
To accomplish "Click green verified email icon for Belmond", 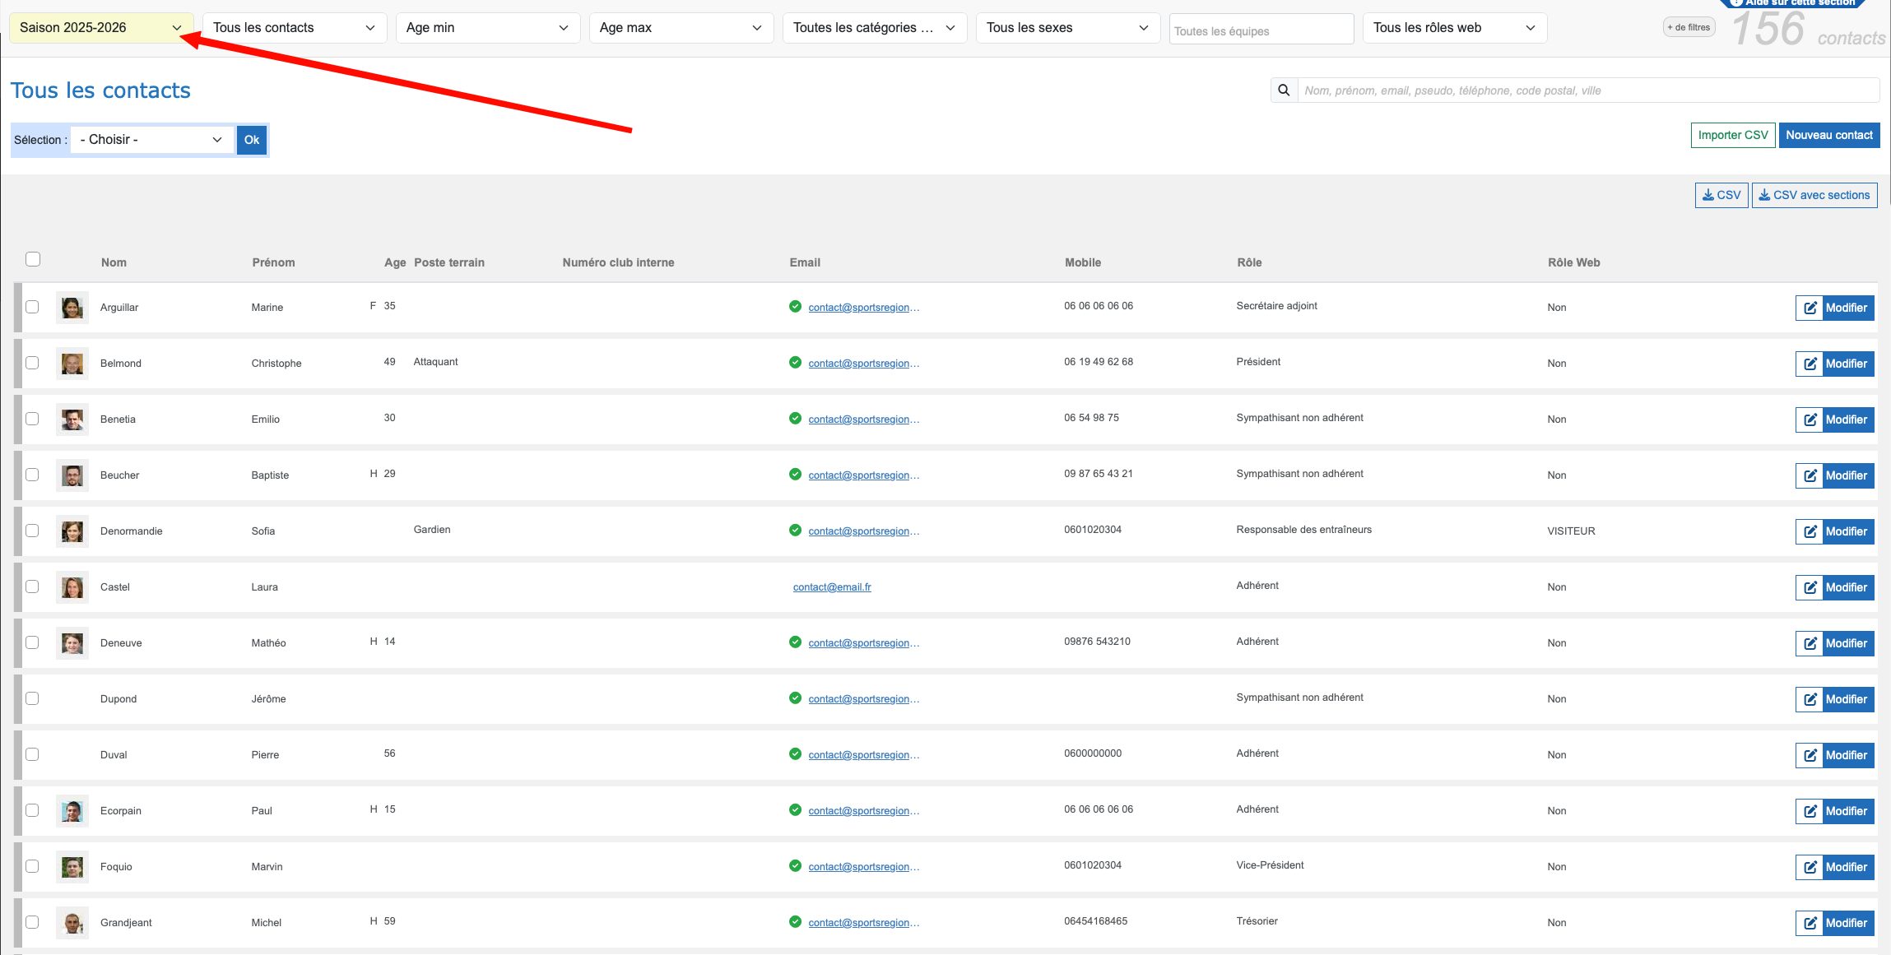I will coord(795,362).
